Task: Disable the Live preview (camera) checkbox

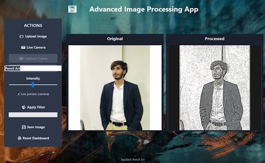Action: pyautogui.click(x=18, y=94)
